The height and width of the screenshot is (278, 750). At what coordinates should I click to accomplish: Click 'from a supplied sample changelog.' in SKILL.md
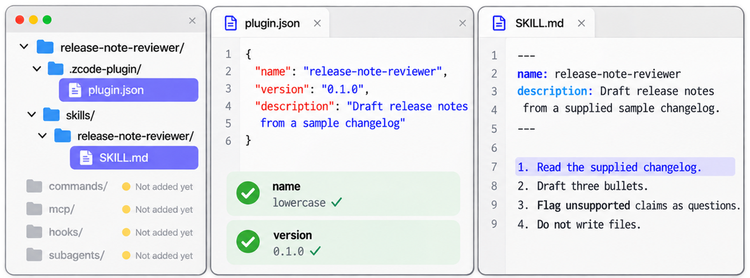(621, 108)
